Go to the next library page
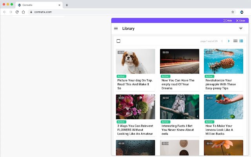Viewport: 251px width, 157px height. [229, 41]
